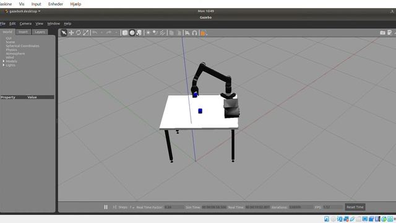
Task: Open the File menu
Action: point(2,24)
